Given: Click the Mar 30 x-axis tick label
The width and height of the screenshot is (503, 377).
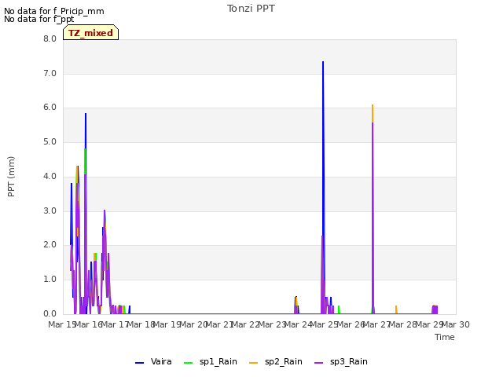Looking at the screenshot, I should pos(456,324).
